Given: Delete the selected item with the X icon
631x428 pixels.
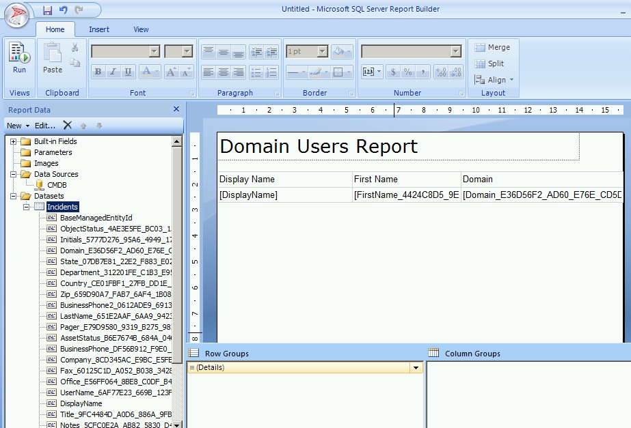Looking at the screenshot, I should pos(67,126).
